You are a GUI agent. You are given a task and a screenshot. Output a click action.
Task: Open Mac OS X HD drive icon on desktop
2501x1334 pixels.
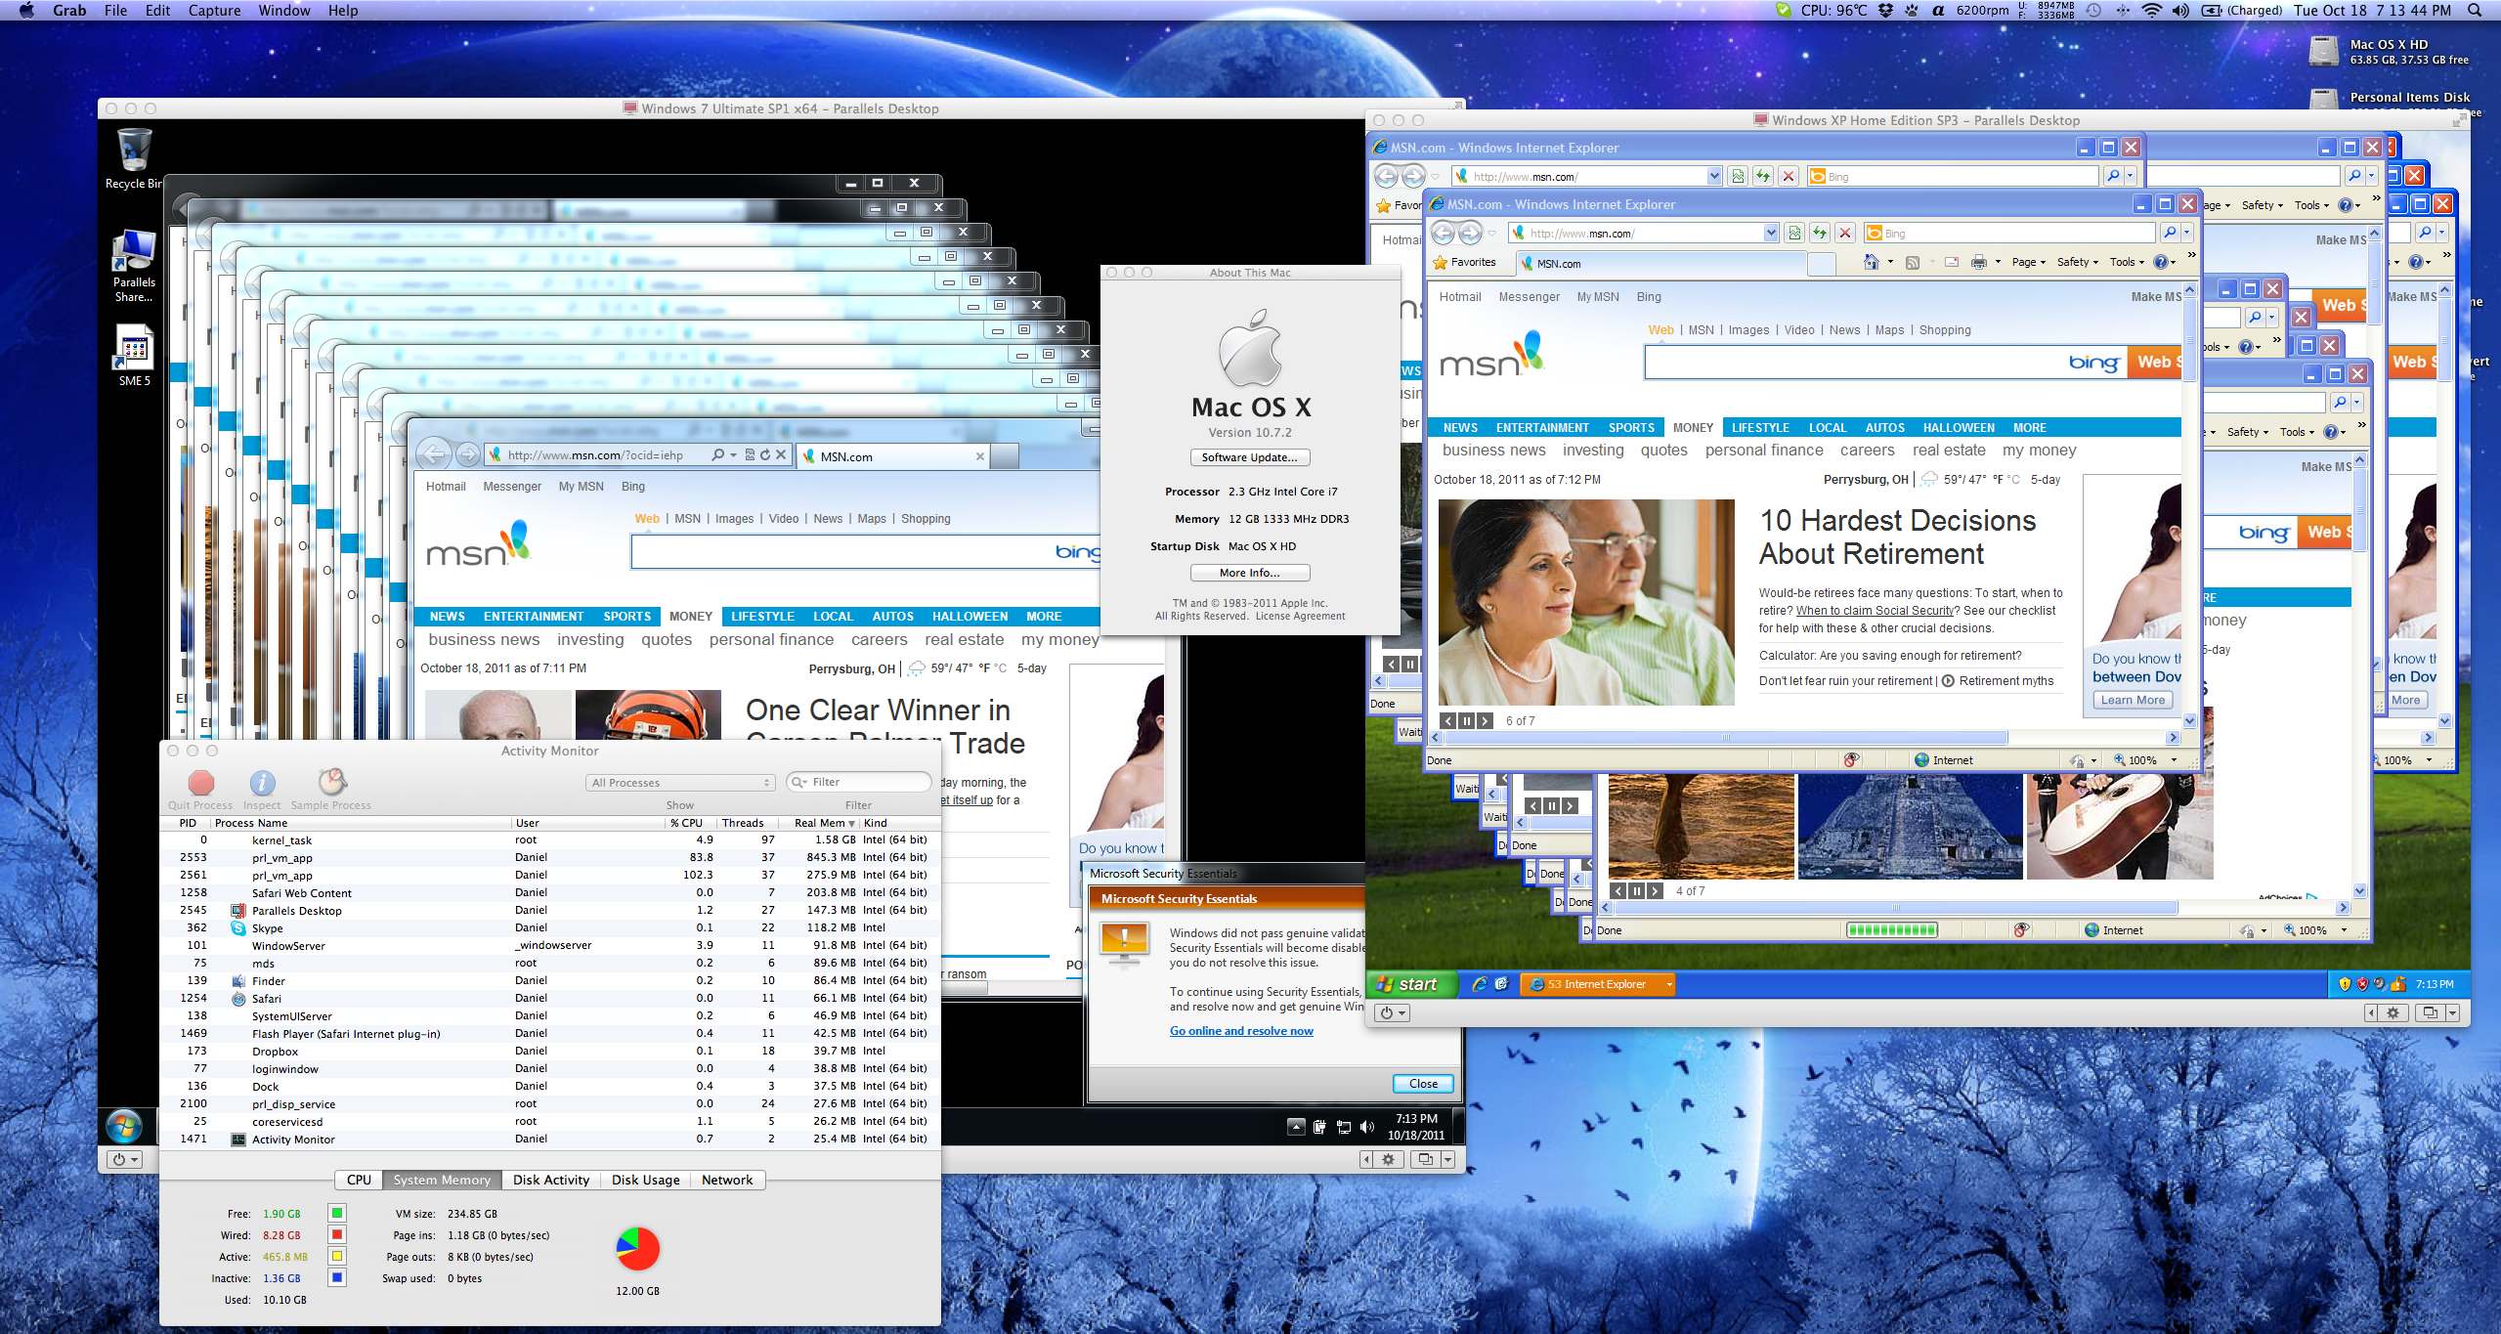[2324, 51]
